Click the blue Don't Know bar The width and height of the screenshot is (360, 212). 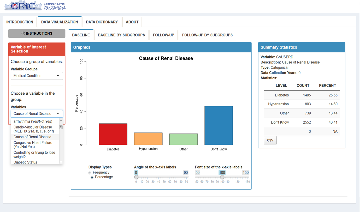pyautogui.click(x=219, y=125)
